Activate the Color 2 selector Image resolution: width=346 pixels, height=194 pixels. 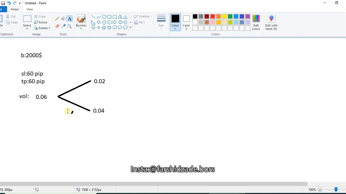186,22
